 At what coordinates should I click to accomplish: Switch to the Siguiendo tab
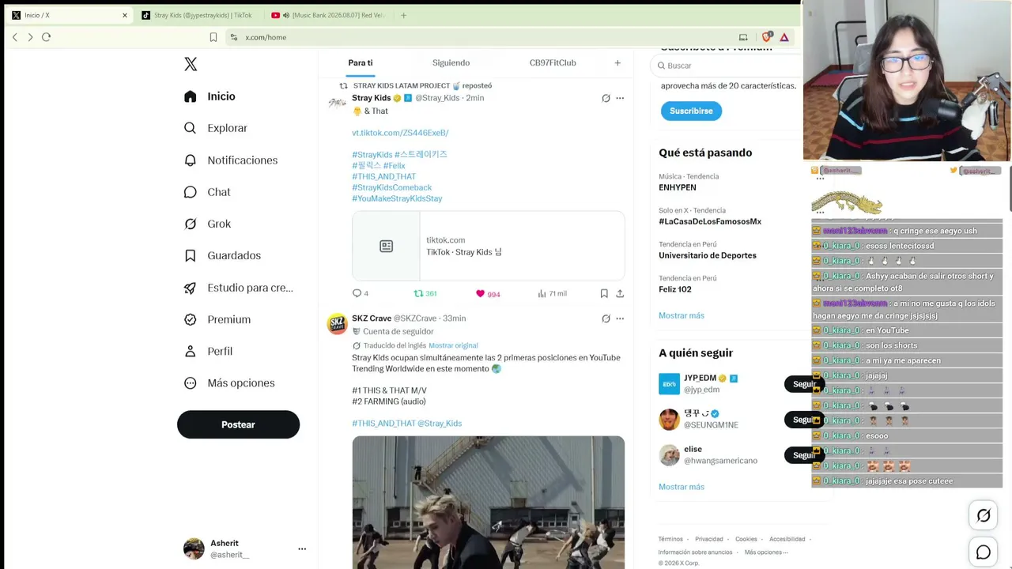coord(451,63)
